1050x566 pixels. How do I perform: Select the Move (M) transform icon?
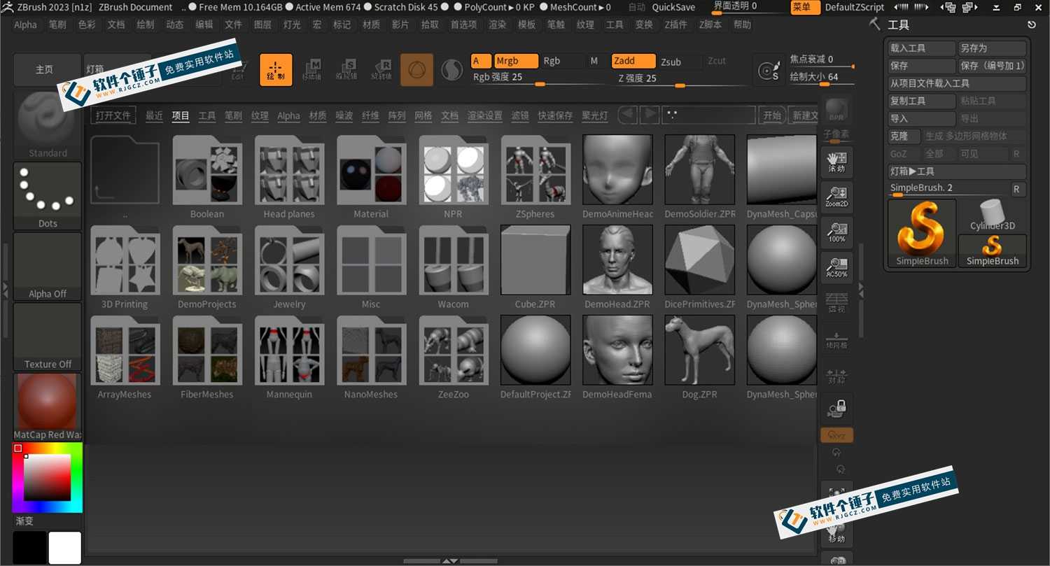click(x=311, y=70)
